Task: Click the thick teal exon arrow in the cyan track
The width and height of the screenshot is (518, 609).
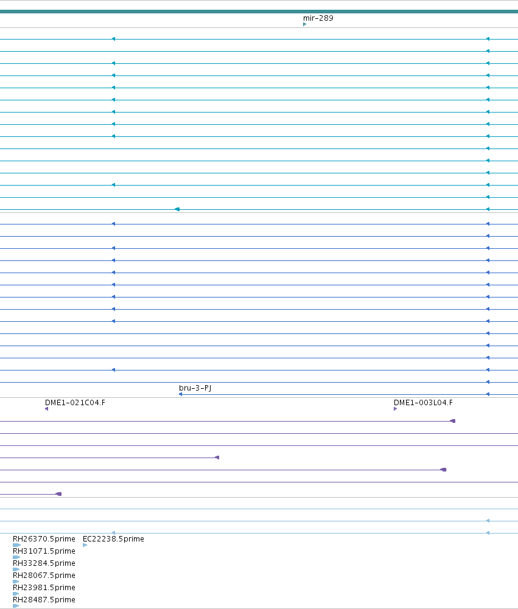Action: 177,209
